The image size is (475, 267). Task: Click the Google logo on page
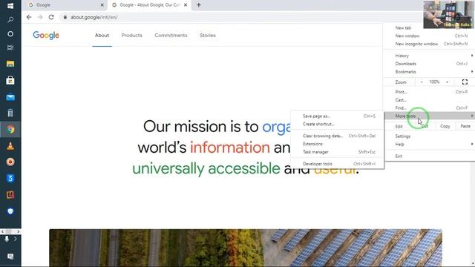coord(46,36)
